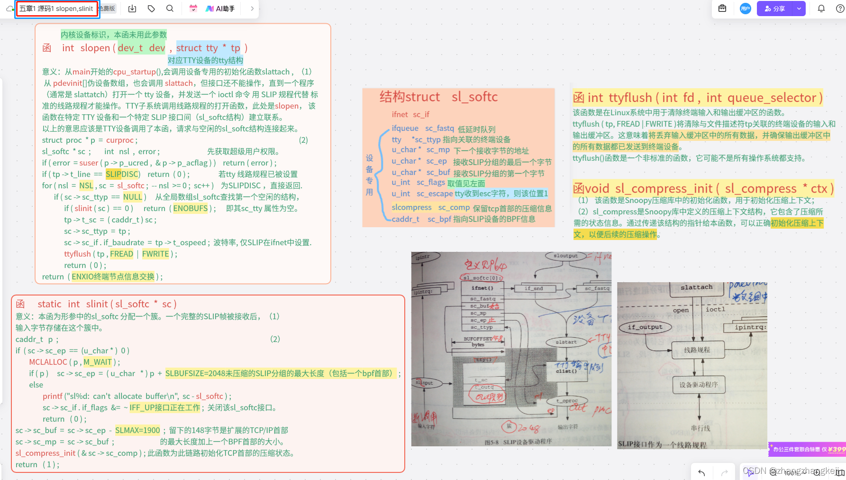Open the minimap icon at bottom right
Image resolution: width=846 pixels, height=480 pixels.
840,472
